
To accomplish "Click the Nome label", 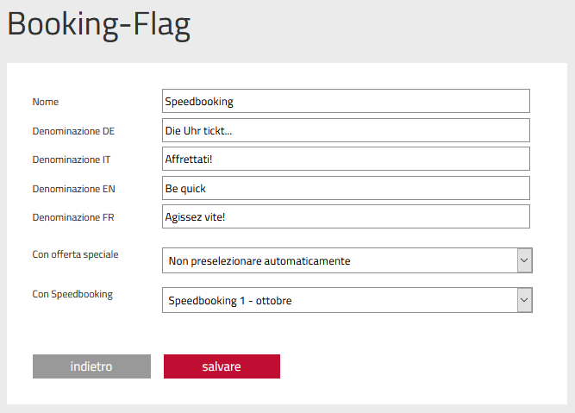I will coord(45,102).
